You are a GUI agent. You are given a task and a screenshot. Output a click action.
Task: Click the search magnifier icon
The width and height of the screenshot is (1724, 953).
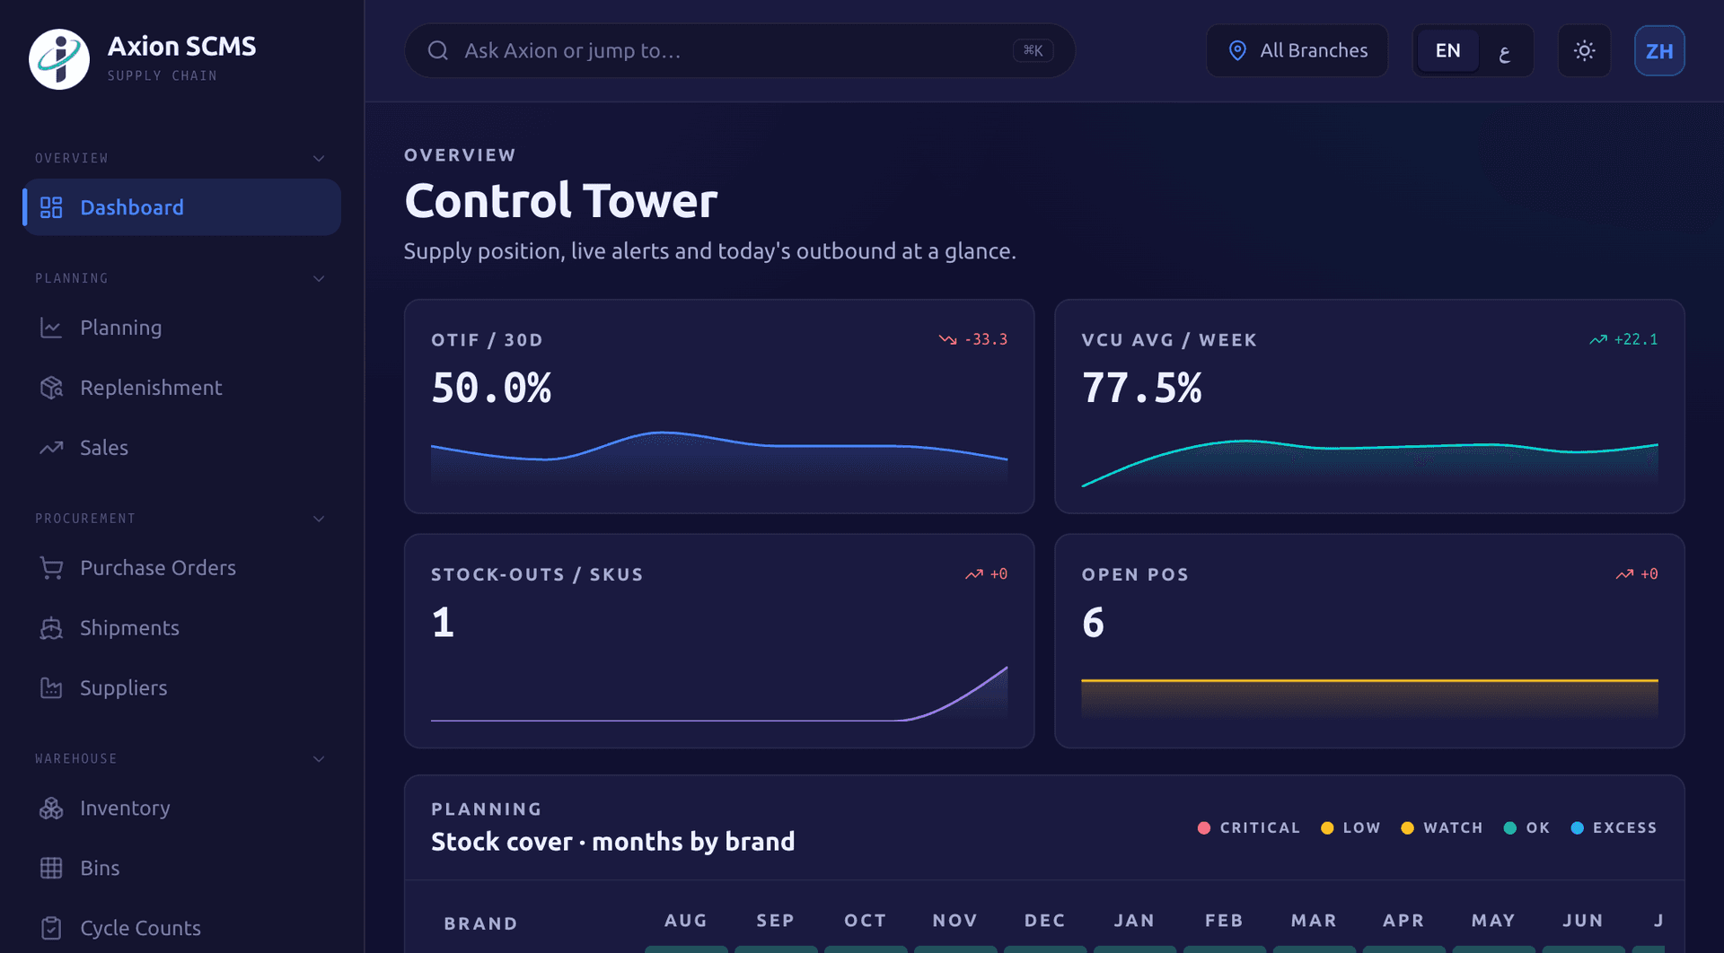(x=438, y=50)
